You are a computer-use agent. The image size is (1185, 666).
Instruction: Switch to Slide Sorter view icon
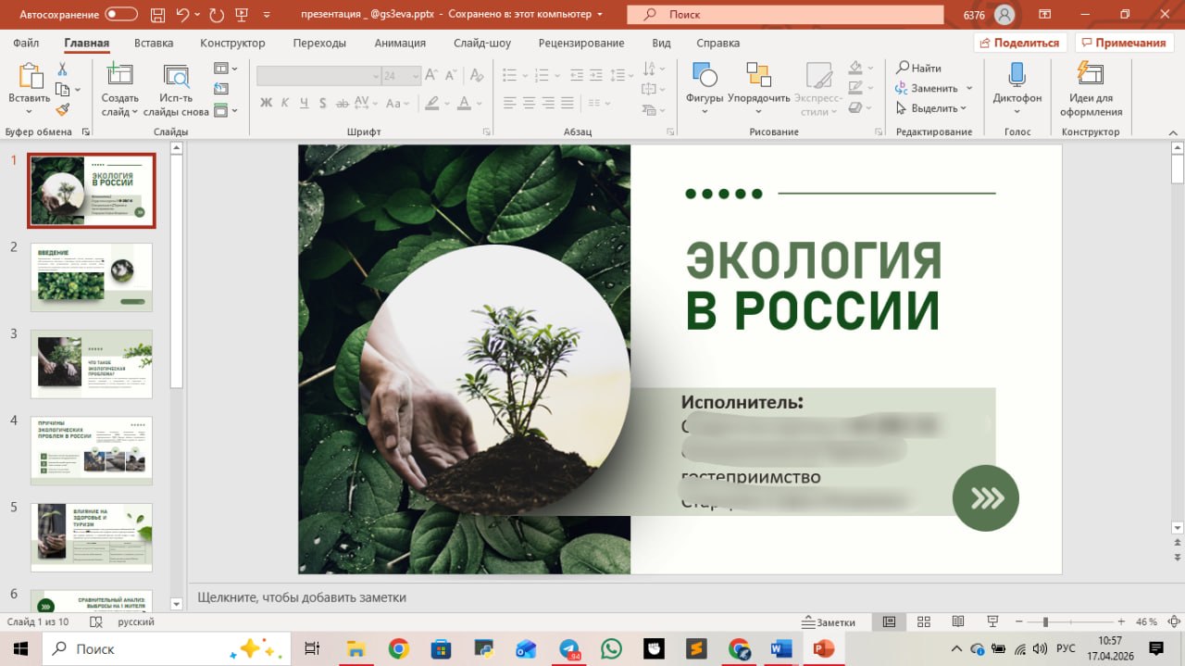(923, 622)
